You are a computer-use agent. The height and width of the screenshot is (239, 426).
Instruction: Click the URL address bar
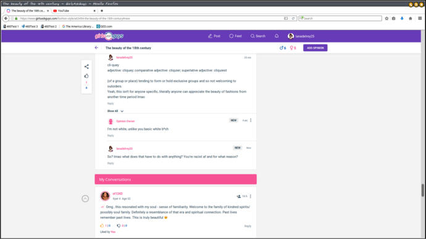click(149, 18)
